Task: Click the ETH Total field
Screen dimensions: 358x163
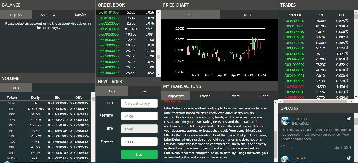Action: (x=139, y=129)
